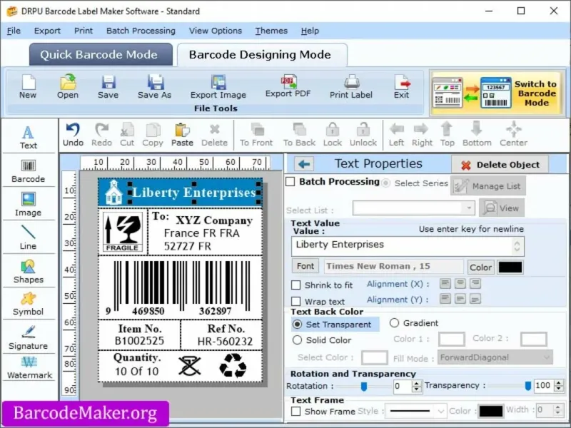The height and width of the screenshot is (428, 571).
Task: Open the frame Style line dropdown
Action: pos(415,412)
